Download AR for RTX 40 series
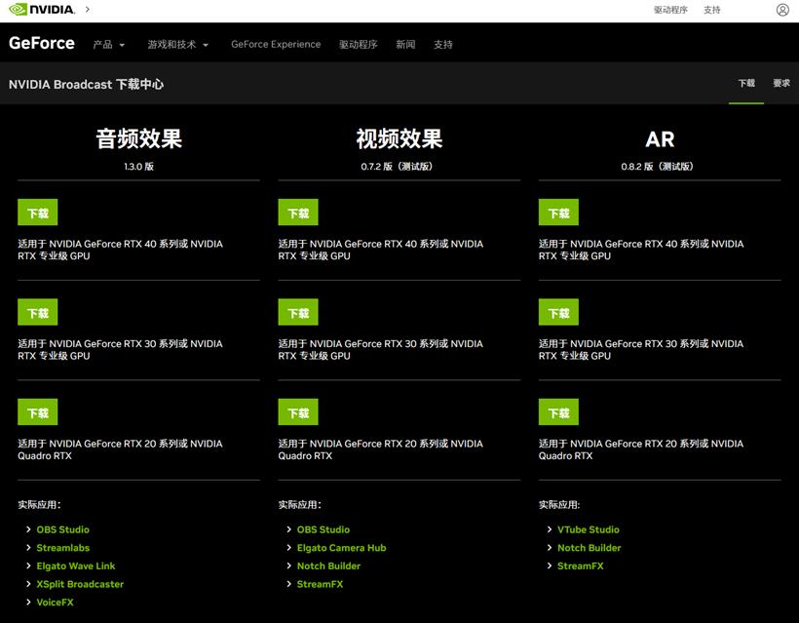The image size is (799, 623). click(x=558, y=213)
